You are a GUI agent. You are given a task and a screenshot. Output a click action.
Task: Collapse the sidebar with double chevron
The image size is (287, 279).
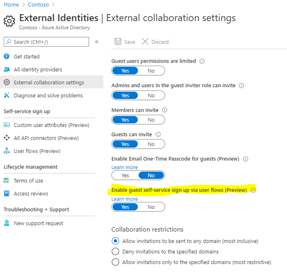tap(97, 42)
